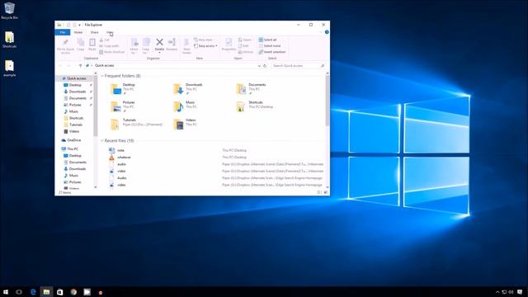Switch to the Home ribbon tab
Screen dimensions: 528x297
[78, 32]
